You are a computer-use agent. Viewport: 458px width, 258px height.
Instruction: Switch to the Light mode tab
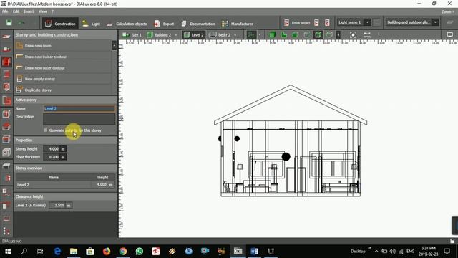(x=91, y=24)
